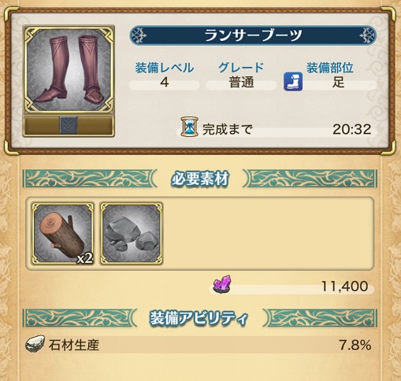This screenshot has height=381, width=401.
Task: Tap the 20:32 remaining time value
Action: (x=352, y=129)
